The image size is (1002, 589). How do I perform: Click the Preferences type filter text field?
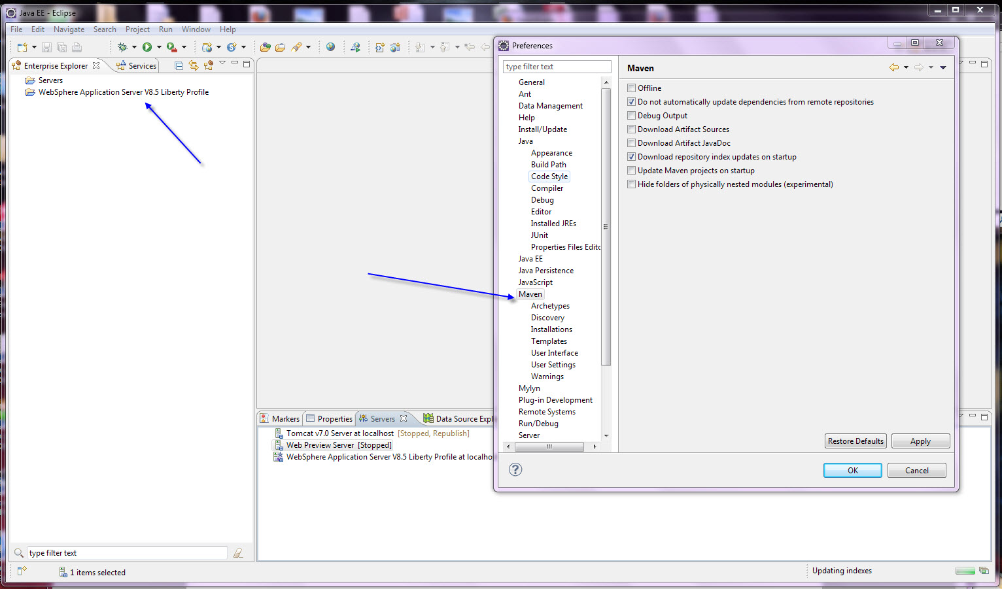point(557,67)
